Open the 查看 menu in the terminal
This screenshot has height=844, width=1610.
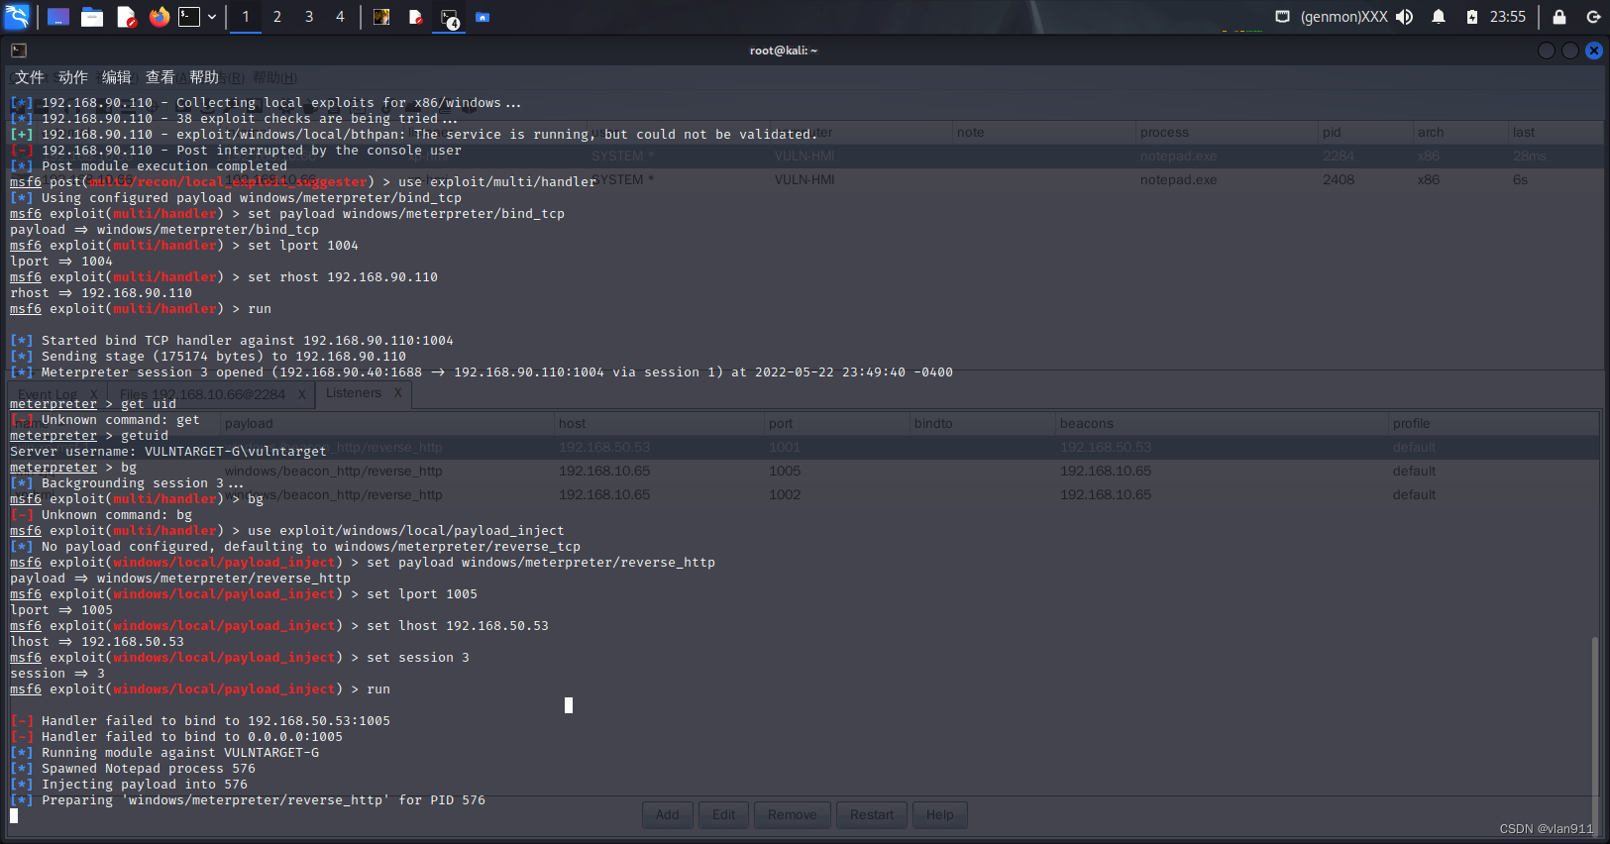(x=161, y=77)
